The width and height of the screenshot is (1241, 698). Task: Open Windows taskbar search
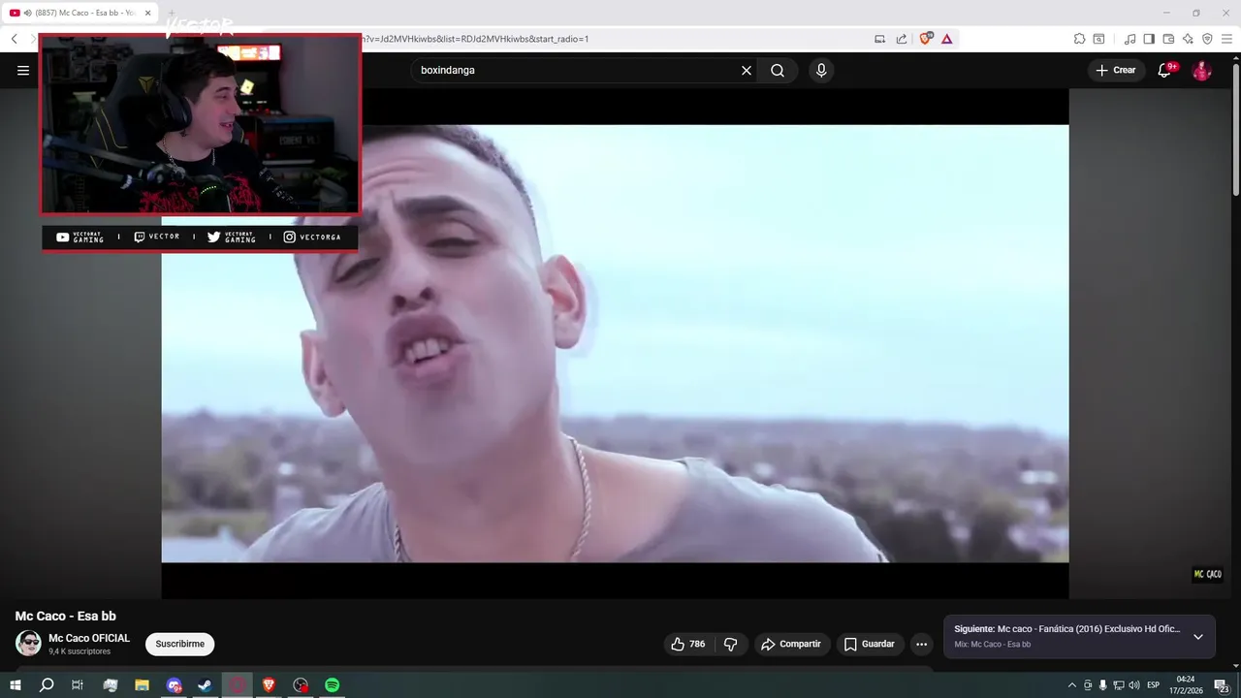coord(47,685)
